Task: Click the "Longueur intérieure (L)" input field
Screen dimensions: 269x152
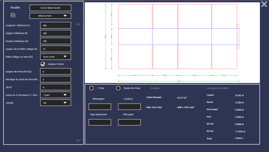Action: (55, 25)
